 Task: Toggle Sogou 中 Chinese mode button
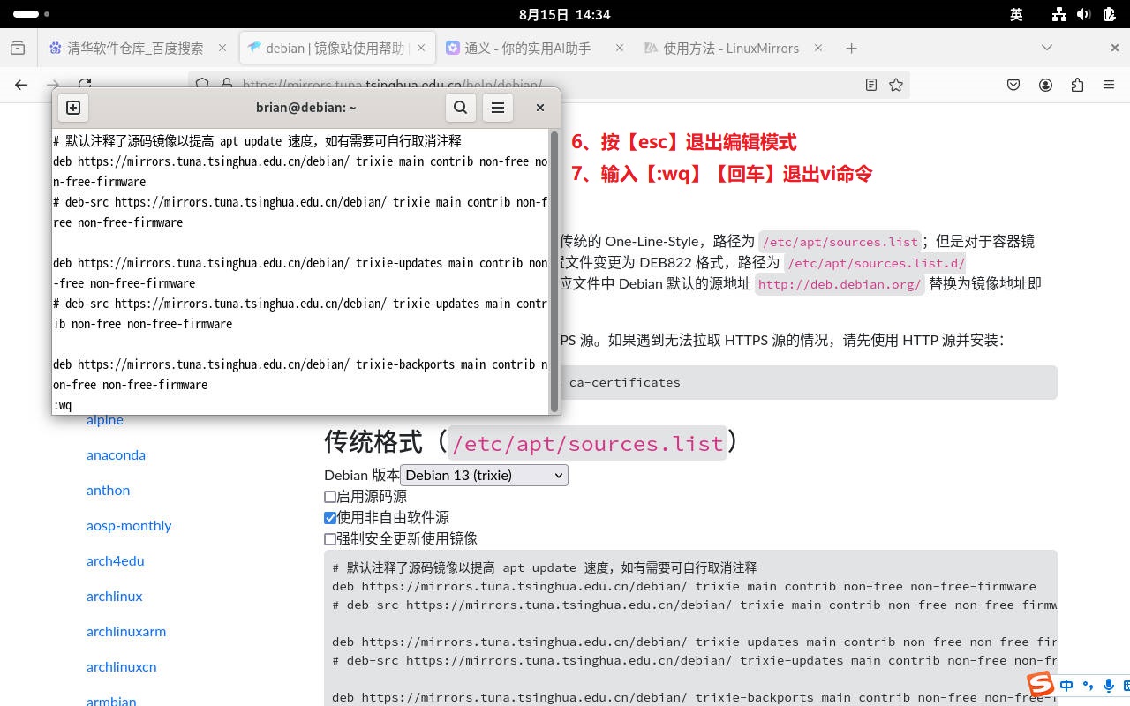point(1066,685)
